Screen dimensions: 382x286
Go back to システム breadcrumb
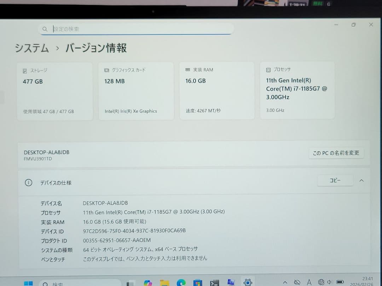[32, 48]
